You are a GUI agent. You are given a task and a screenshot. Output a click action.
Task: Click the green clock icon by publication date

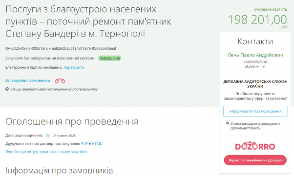coord(48,136)
